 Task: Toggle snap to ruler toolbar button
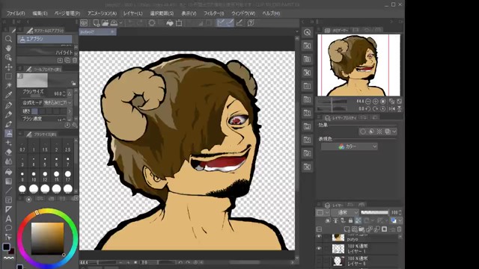tap(221, 23)
